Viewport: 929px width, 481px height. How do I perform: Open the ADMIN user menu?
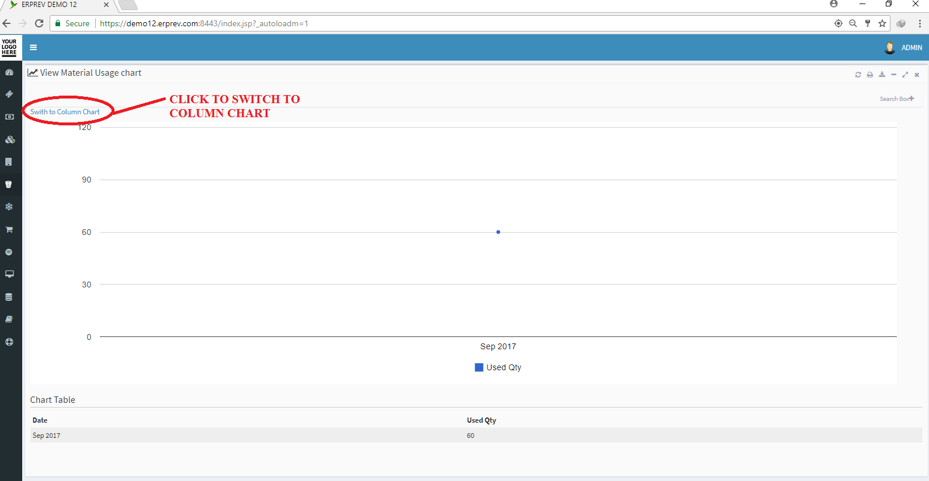tap(911, 48)
